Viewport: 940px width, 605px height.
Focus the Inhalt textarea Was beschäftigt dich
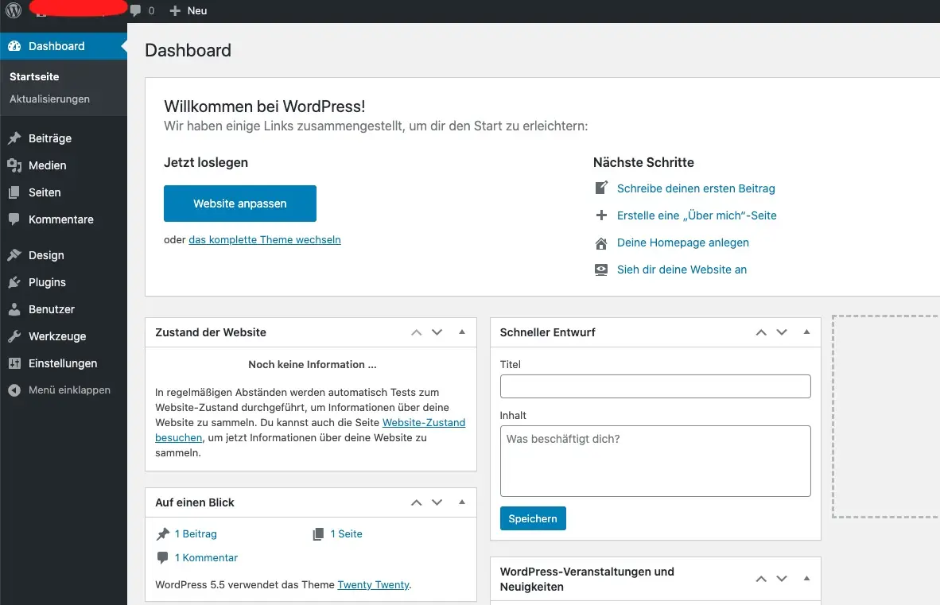pos(655,461)
